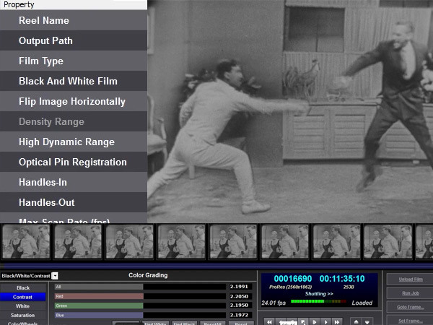Viewport: 433px width, 325px height.
Task: Click the 24.01 fps readout
Action: (x=274, y=303)
